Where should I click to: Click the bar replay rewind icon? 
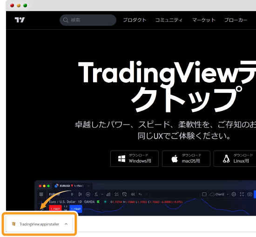click(x=133, y=194)
